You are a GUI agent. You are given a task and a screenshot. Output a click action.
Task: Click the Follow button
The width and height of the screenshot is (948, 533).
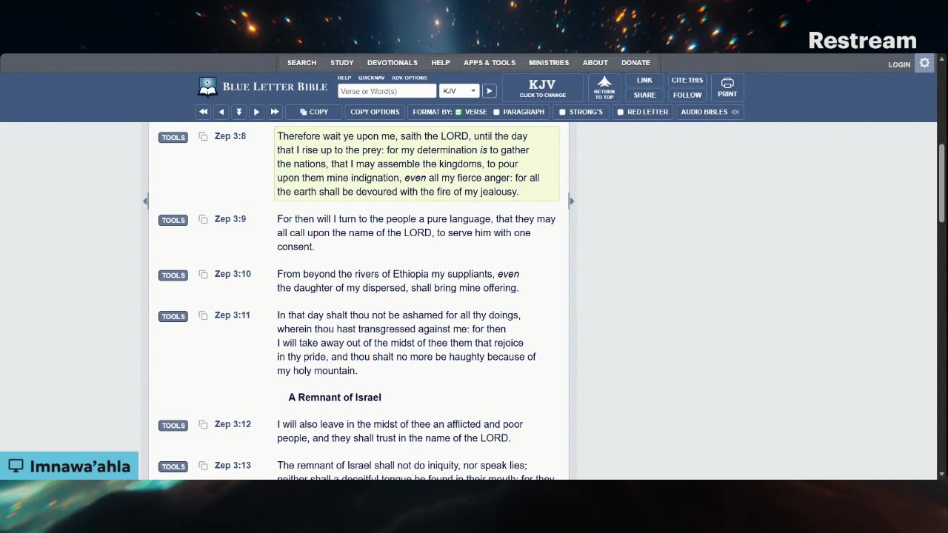pyautogui.click(x=687, y=95)
